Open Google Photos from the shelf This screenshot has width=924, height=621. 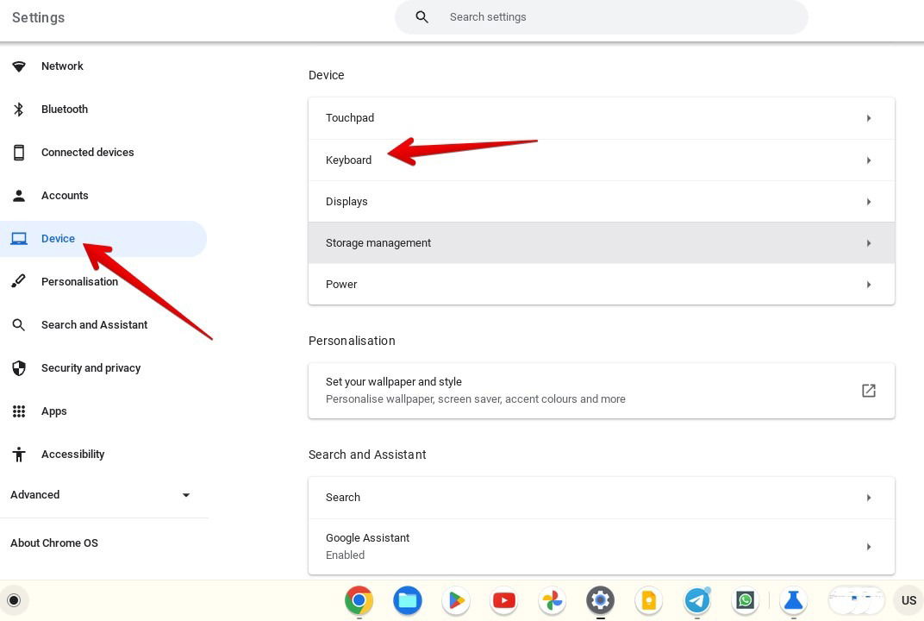(552, 600)
